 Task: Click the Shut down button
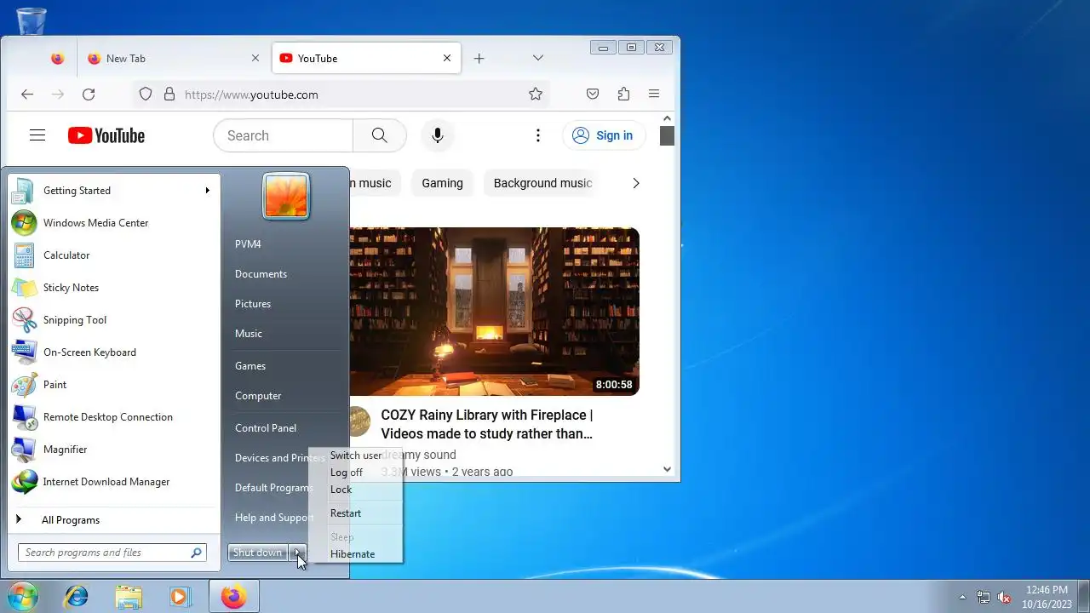258,553
